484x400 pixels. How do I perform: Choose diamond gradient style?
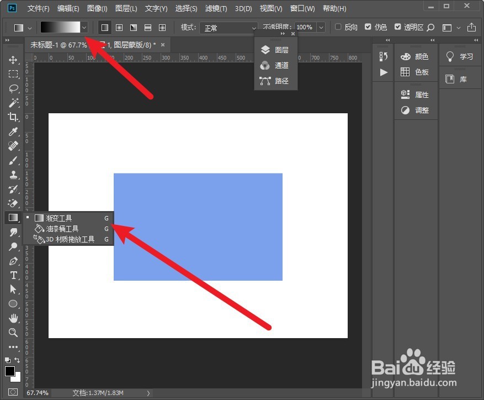click(162, 28)
